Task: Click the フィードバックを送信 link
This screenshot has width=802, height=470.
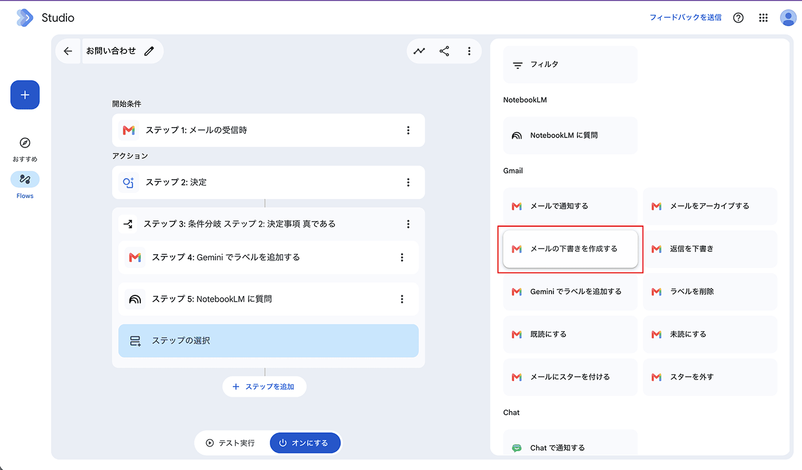Action: click(x=686, y=18)
